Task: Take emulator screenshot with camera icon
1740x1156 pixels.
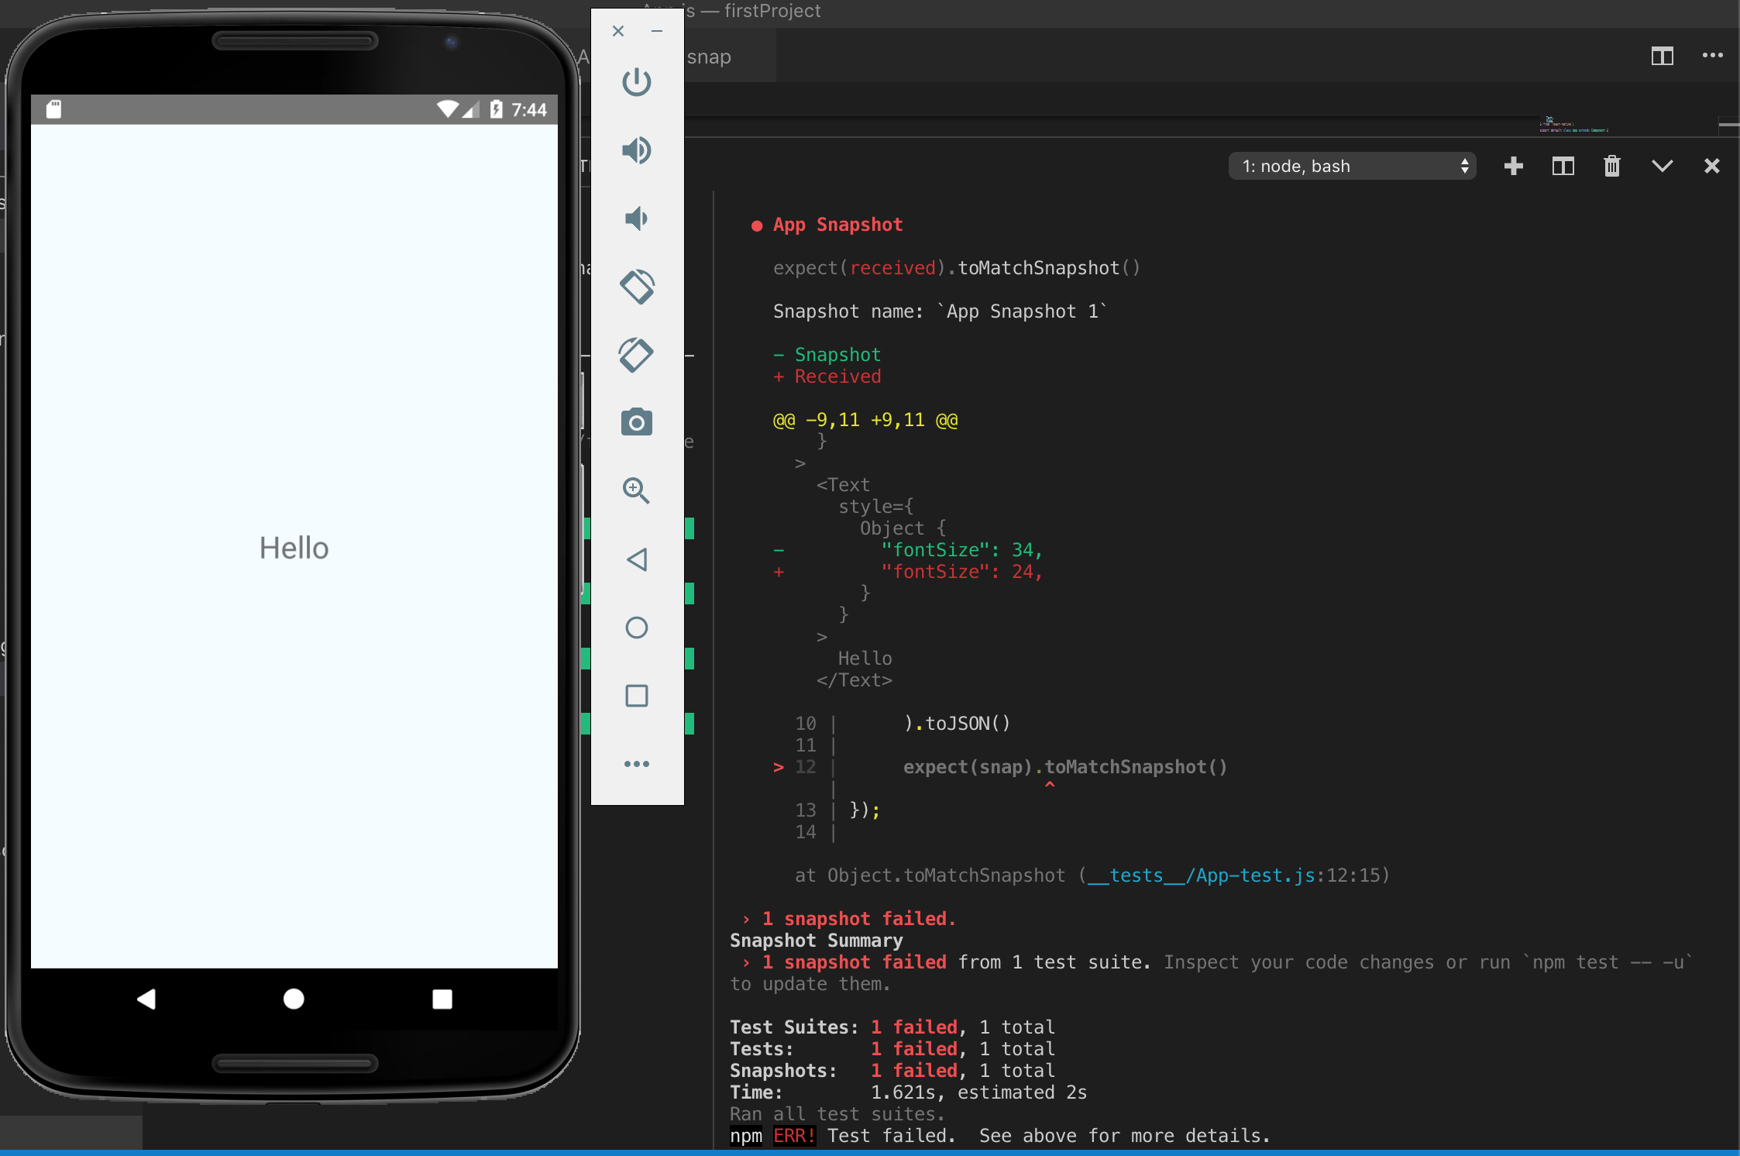Action: point(637,423)
